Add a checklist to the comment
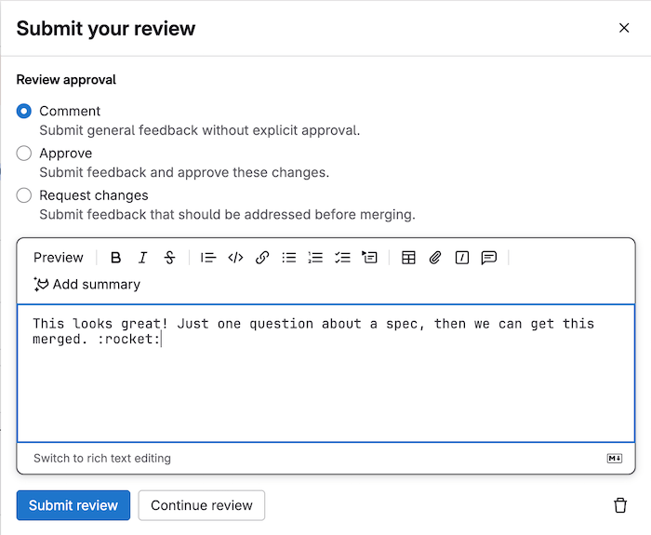Screen dimensions: 651x535 click(342, 258)
